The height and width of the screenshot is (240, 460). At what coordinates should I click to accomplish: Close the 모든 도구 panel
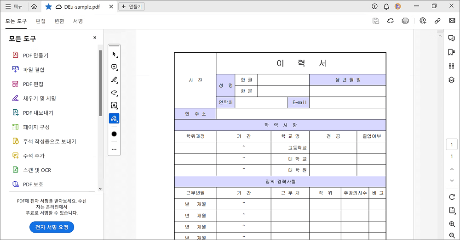(95, 38)
